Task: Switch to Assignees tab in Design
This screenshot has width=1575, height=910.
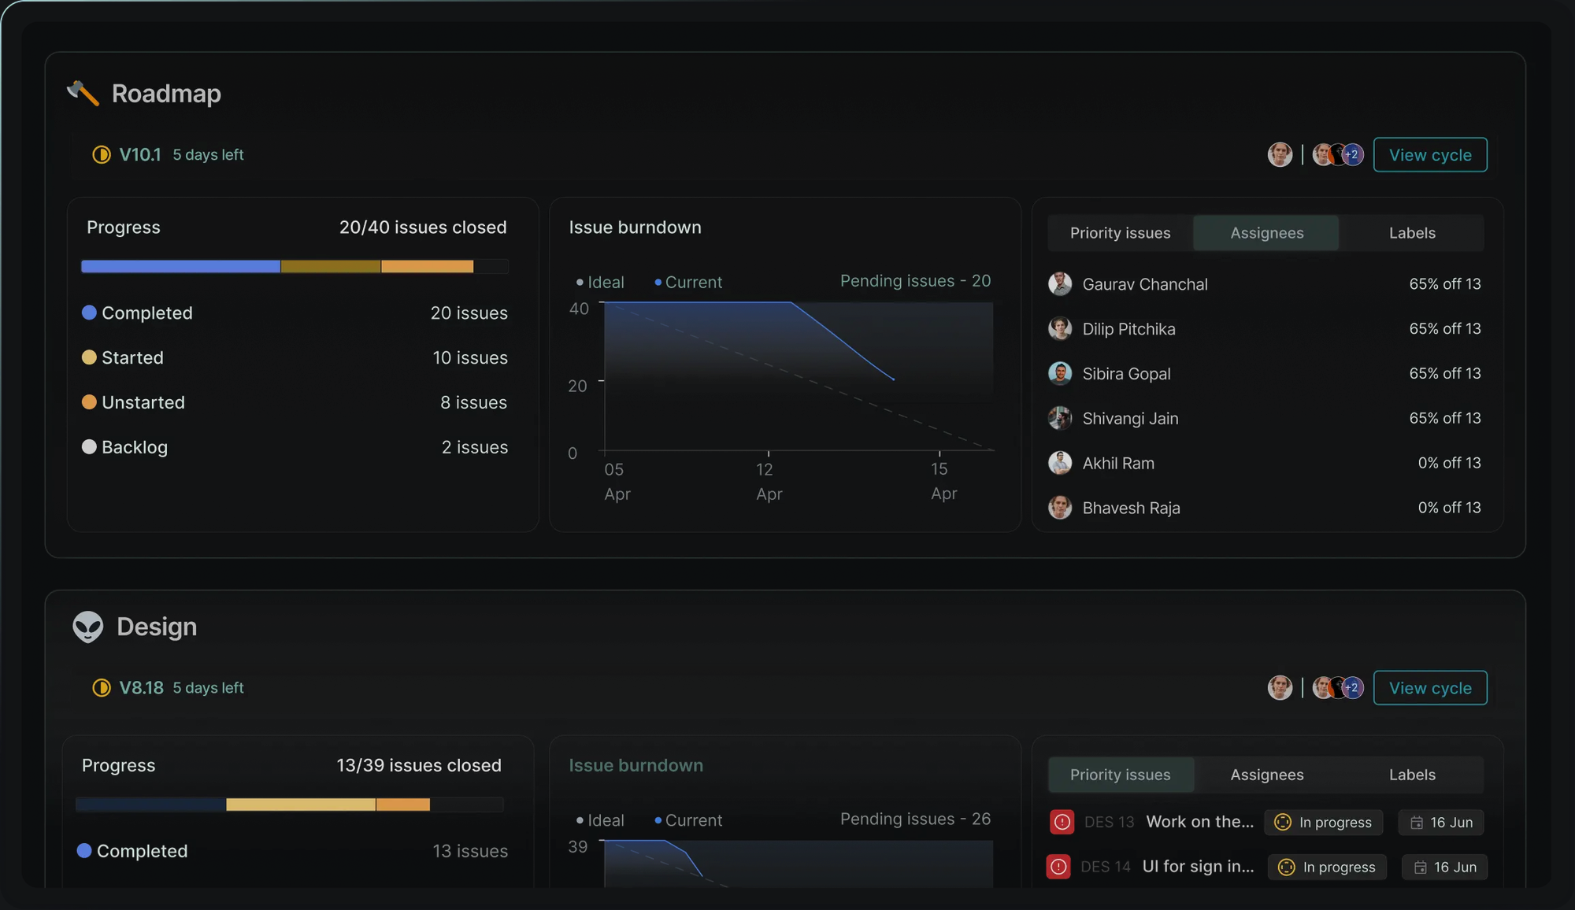Action: point(1266,775)
